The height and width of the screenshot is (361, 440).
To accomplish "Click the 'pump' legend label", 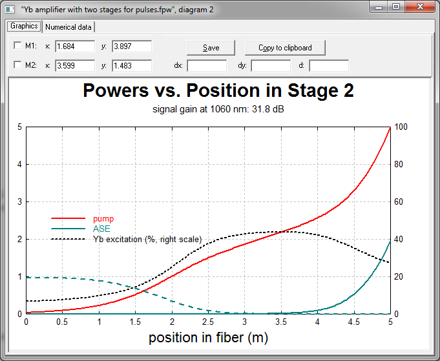I will 103,219.
